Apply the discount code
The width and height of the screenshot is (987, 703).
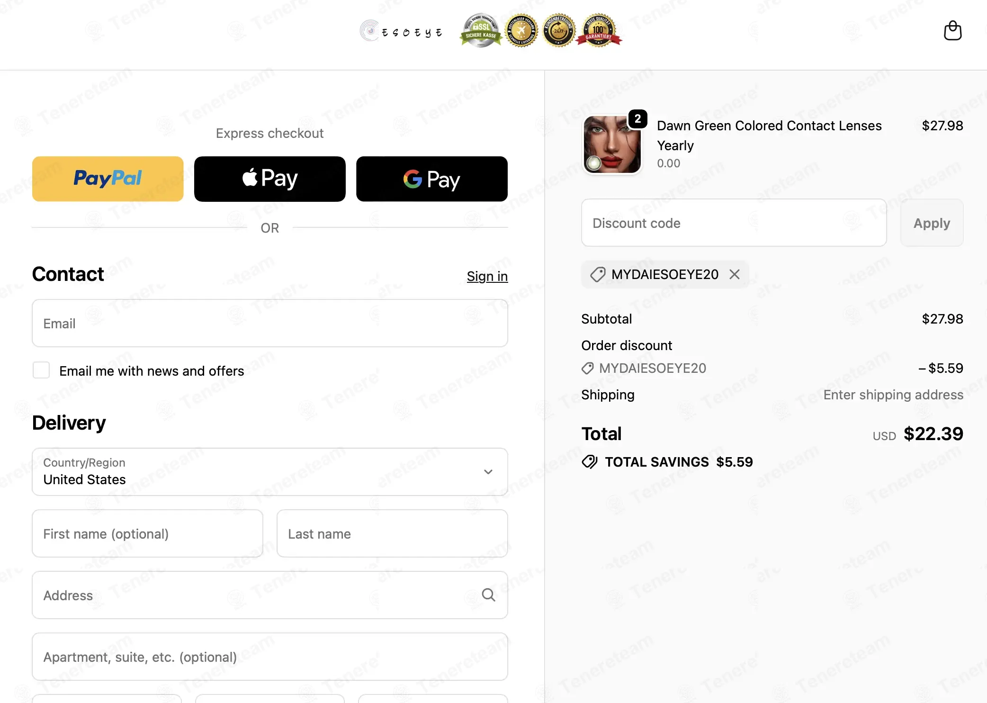931,223
